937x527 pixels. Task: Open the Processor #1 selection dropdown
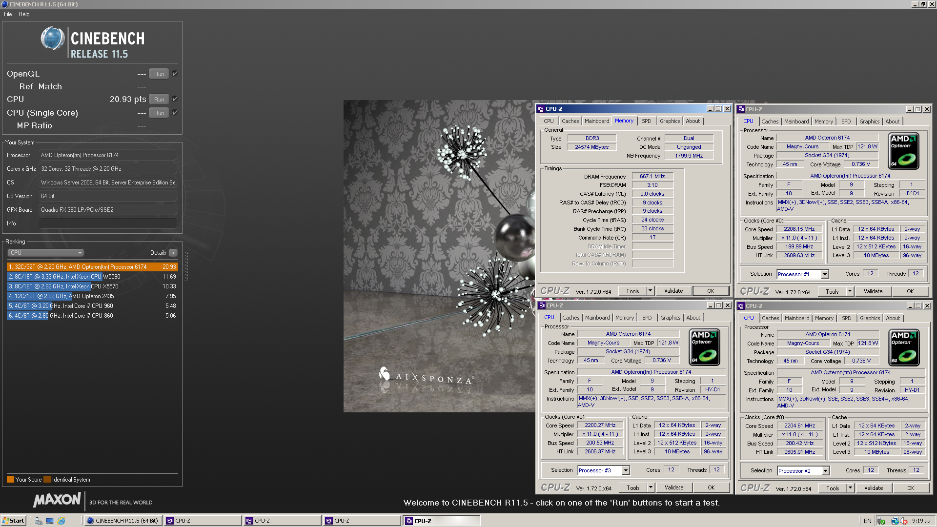pyautogui.click(x=825, y=274)
